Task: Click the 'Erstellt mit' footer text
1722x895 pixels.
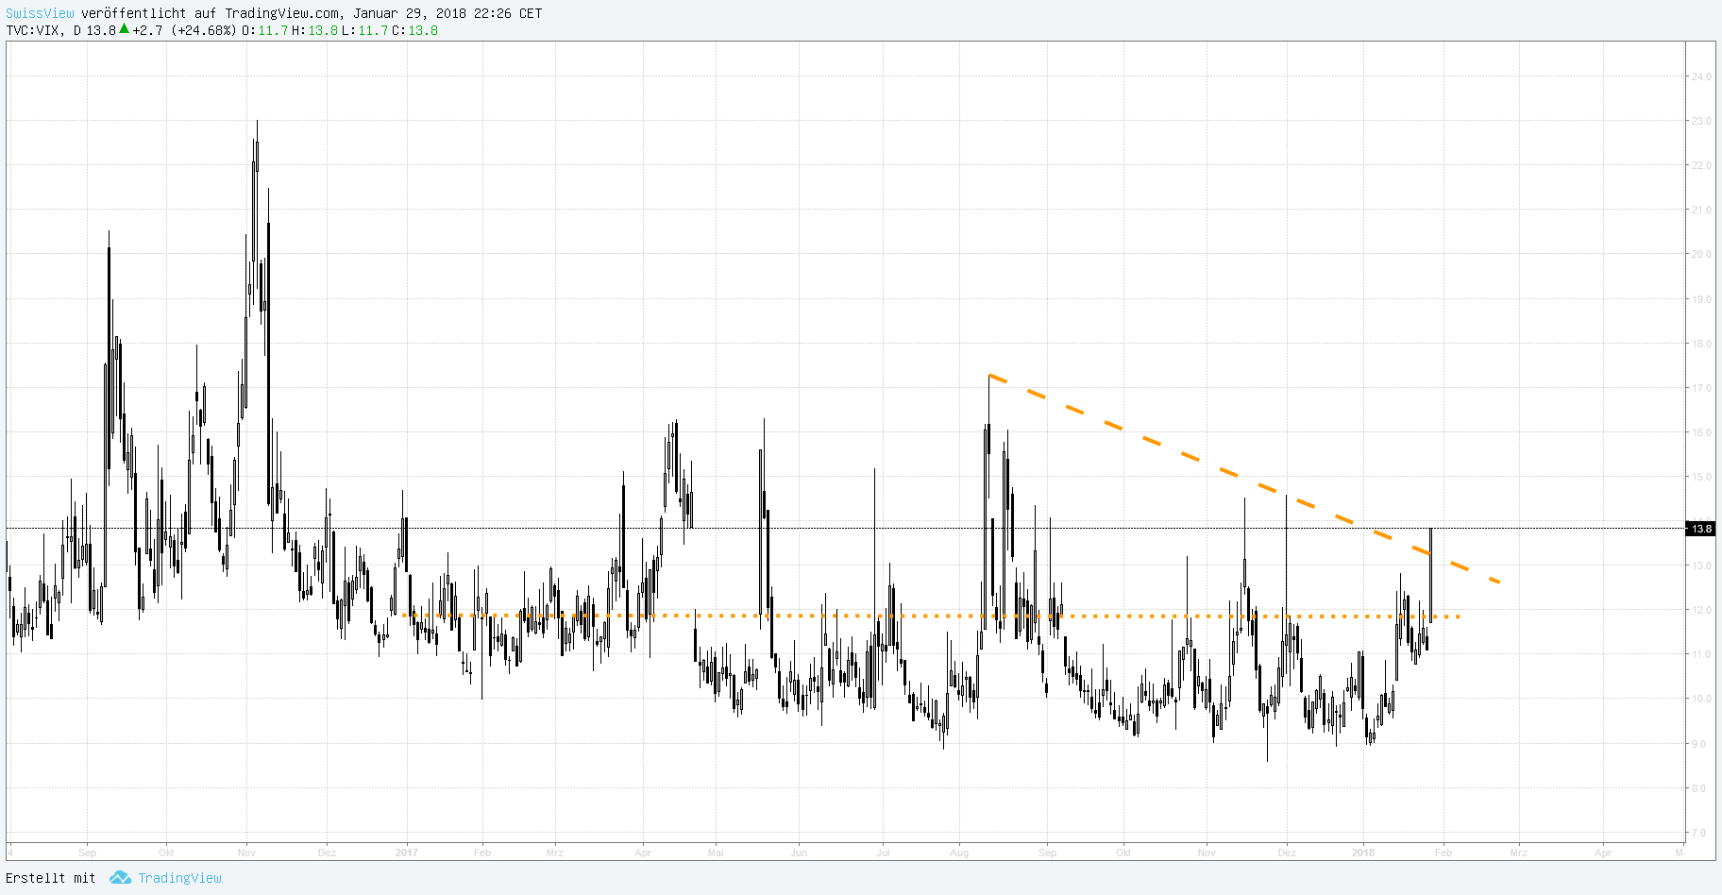Action: (51, 878)
